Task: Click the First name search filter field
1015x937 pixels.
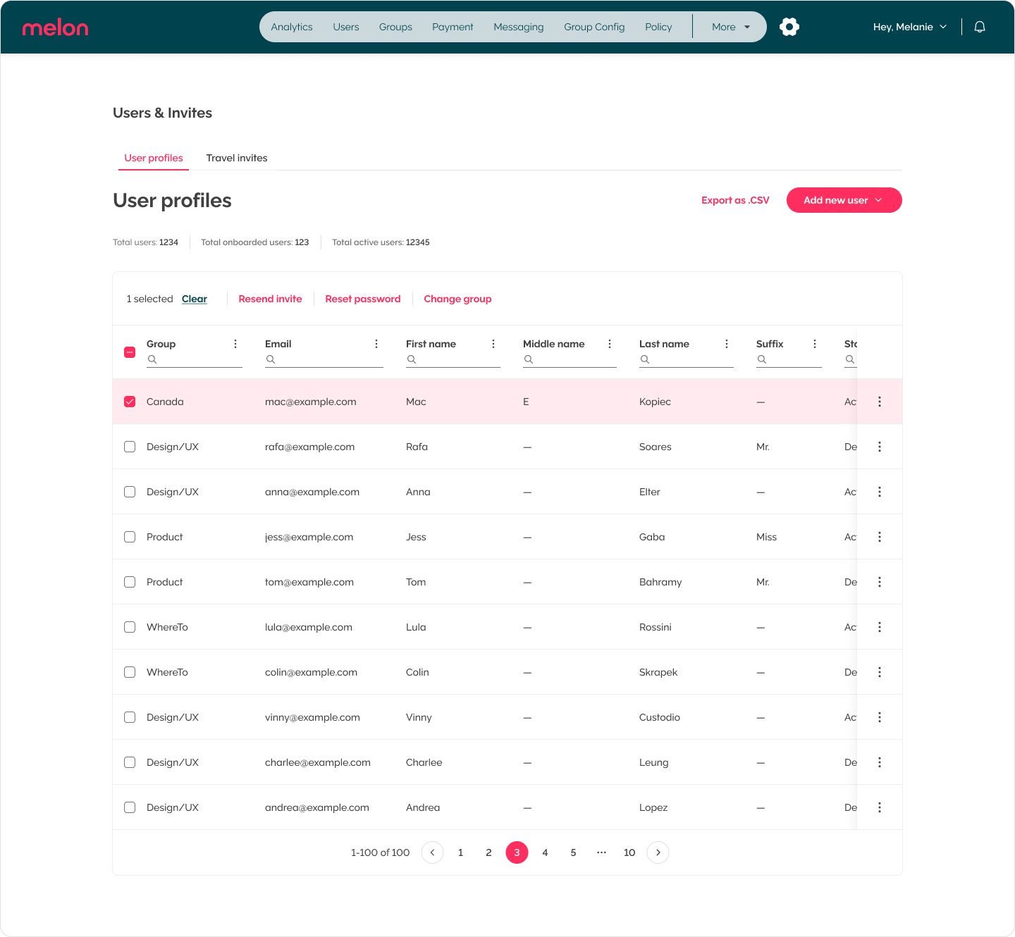Action: coord(453,359)
